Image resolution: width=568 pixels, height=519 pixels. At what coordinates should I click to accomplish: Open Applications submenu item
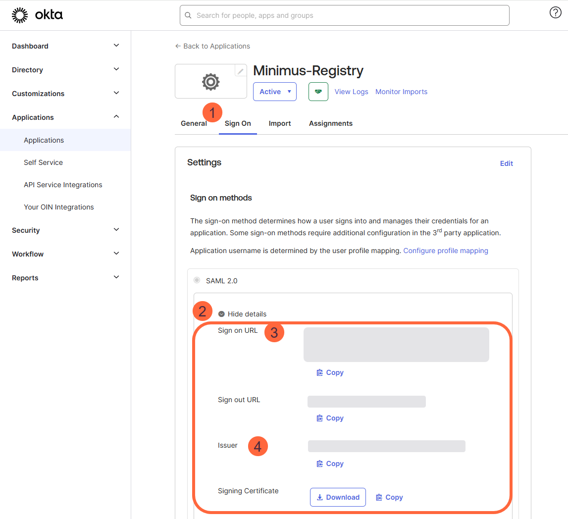(x=65, y=140)
